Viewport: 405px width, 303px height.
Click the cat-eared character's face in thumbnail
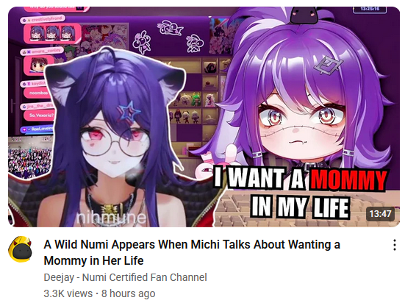[115, 146]
